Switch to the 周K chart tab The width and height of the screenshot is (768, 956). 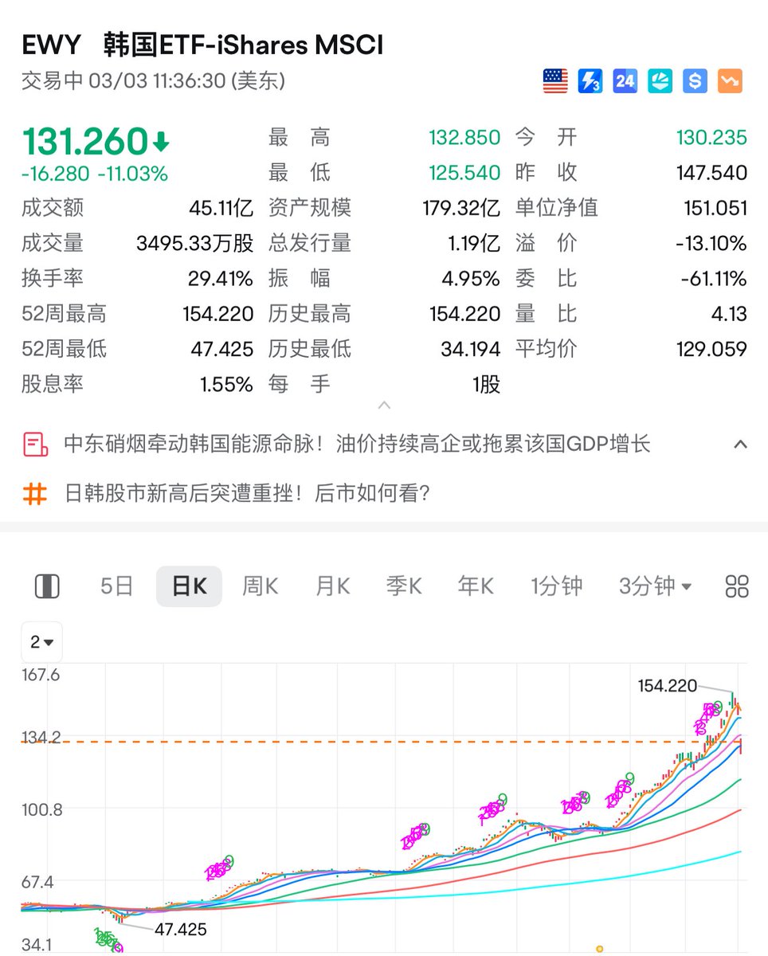(x=261, y=587)
